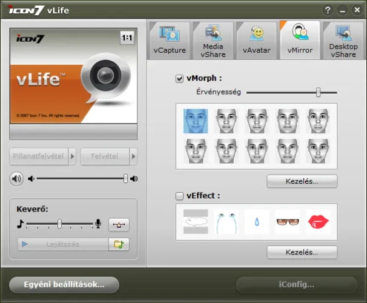The image size is (367, 303).
Task: Expand the Felvétel options arrow
Action: pyautogui.click(x=133, y=156)
